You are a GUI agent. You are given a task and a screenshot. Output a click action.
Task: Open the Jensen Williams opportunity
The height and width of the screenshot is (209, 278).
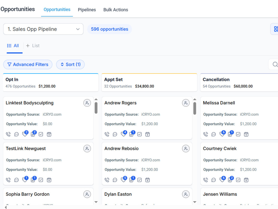(220, 194)
